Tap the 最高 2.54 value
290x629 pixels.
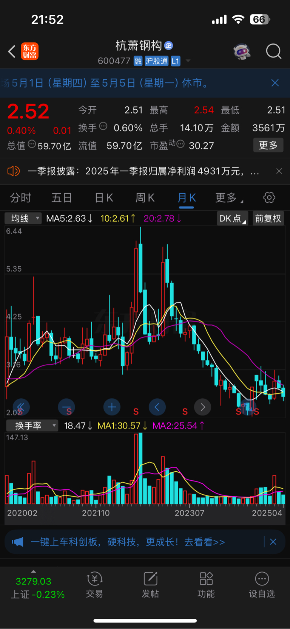[204, 110]
